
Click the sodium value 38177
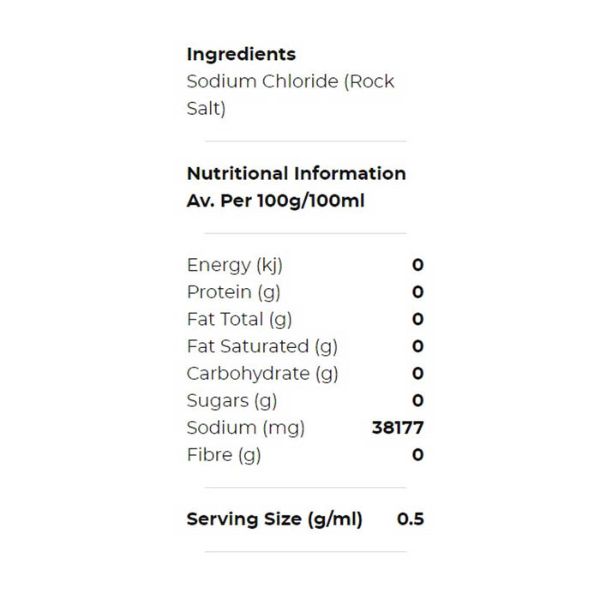tap(398, 428)
